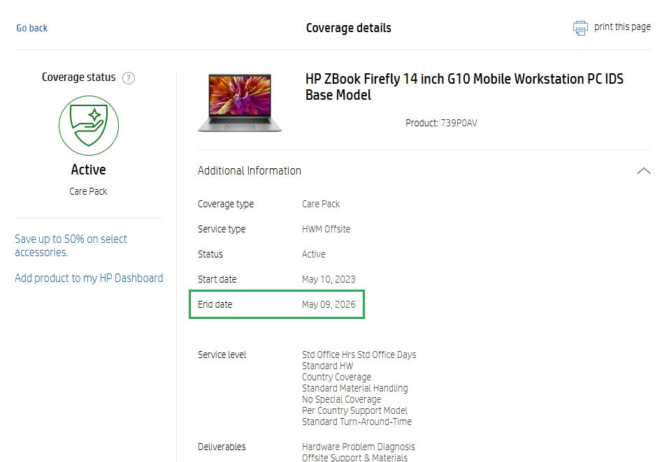Add product to my HP Dashboard
Image resolution: width=662 pixels, height=462 pixels.
(x=89, y=278)
